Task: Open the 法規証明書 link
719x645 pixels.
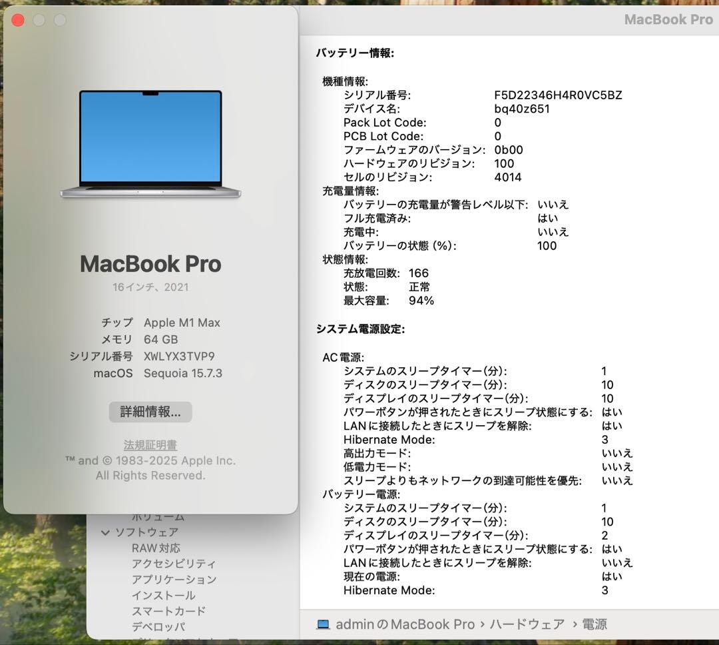Action: point(150,445)
